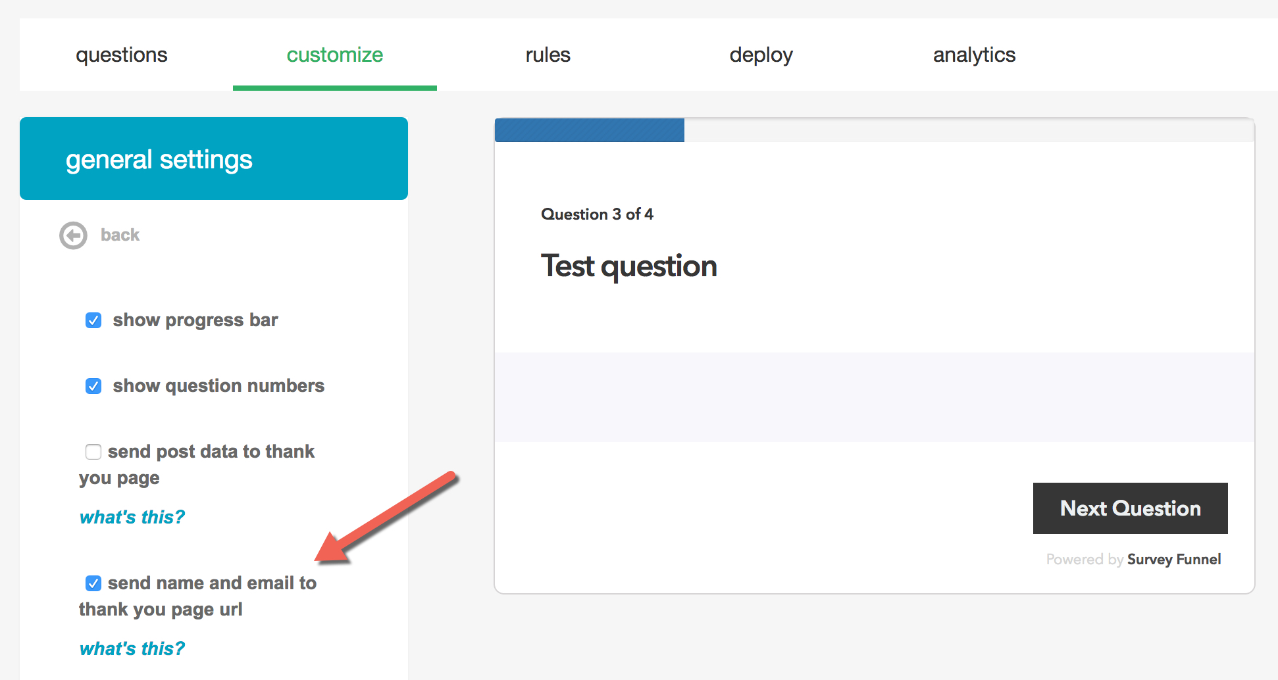Click the general settings panel header
The height and width of the screenshot is (680, 1278).
click(214, 159)
